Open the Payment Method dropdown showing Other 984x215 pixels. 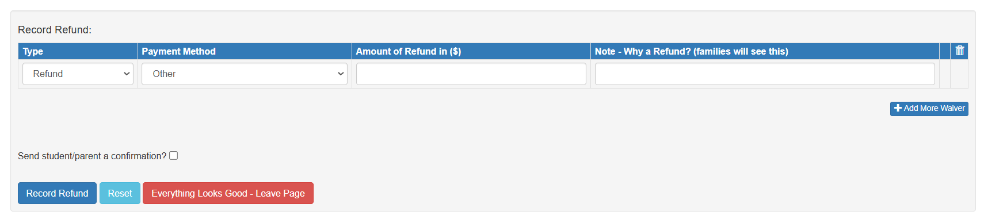[245, 74]
